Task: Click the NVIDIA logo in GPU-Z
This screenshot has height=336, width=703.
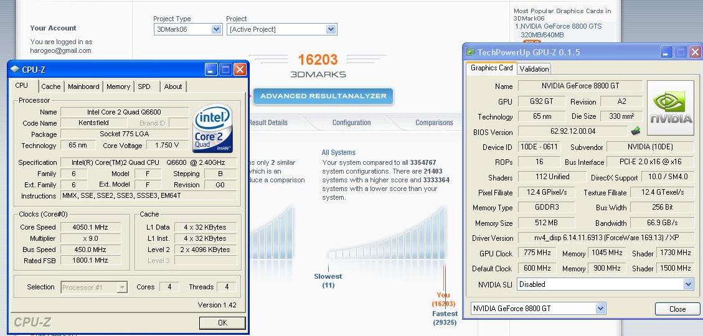Action: (671, 108)
